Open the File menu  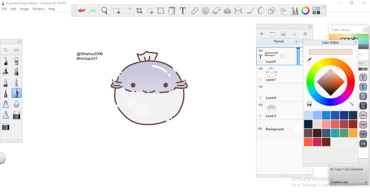pos(4,9)
